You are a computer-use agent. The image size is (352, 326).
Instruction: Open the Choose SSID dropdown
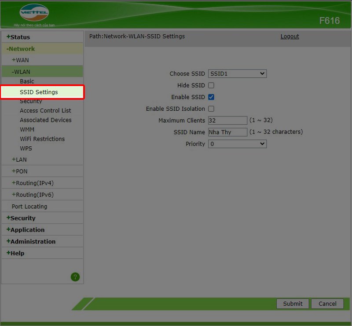[x=237, y=74]
